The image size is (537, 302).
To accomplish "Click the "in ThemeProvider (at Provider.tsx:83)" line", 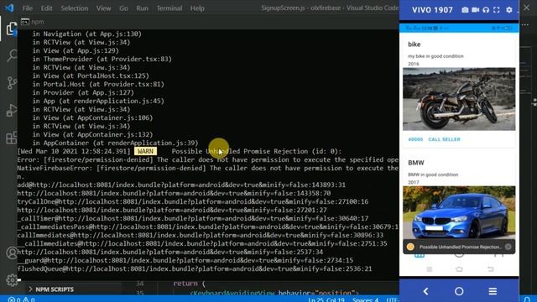I will 102,59.
